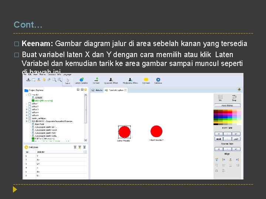
Task: Click the grey curved arrow toolbar icon
Action: (49, 80)
